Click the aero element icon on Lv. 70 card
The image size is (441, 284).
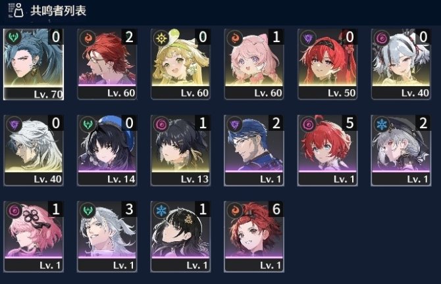[x=13, y=37]
